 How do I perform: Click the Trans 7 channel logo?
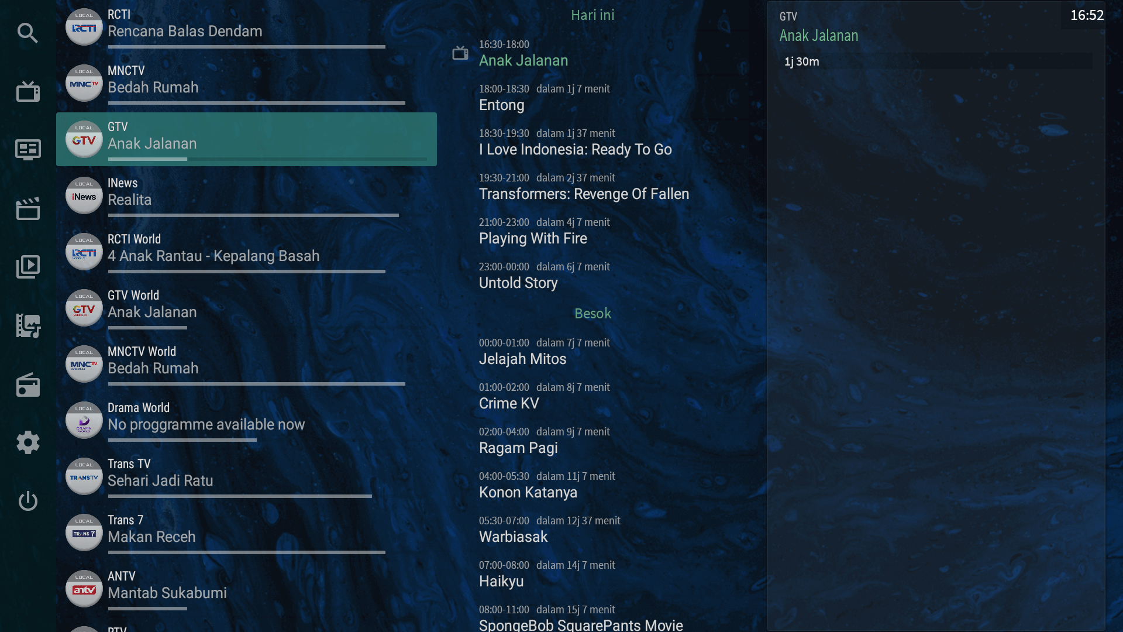[x=84, y=533]
